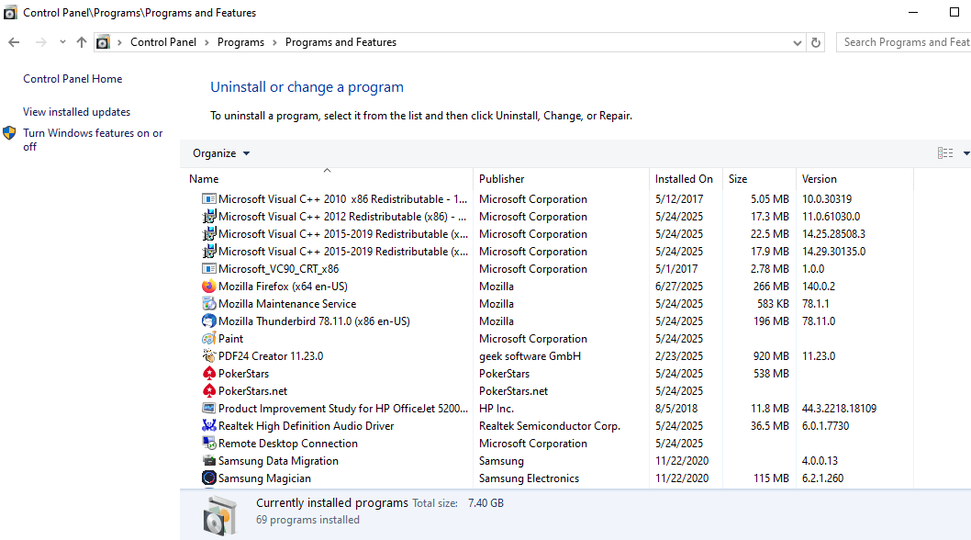
Task: Click Visual C++ 2012 Redistributable icon
Action: coord(208,217)
